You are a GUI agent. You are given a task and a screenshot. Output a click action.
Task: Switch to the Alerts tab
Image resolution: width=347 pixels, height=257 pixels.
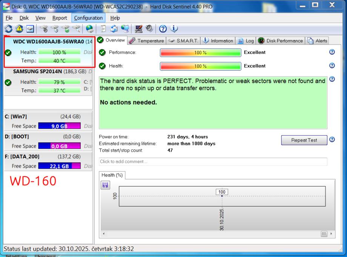coord(317,41)
